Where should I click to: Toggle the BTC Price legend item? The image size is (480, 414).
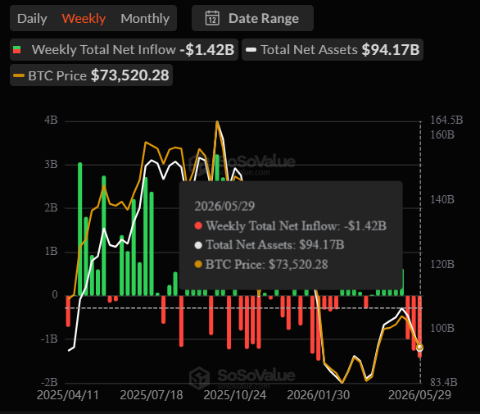(x=91, y=75)
